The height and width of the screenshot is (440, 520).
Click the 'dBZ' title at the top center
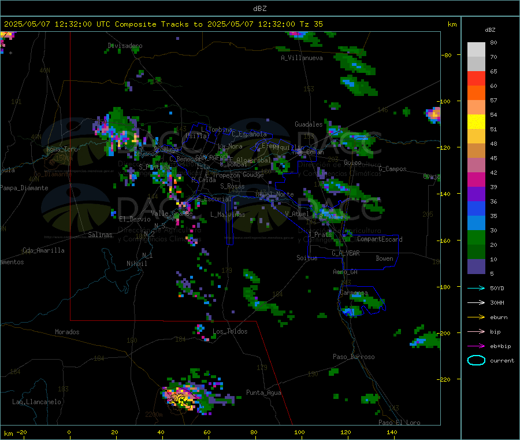[259, 8]
